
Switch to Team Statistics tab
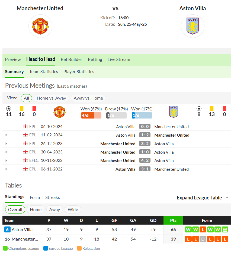[43, 72]
